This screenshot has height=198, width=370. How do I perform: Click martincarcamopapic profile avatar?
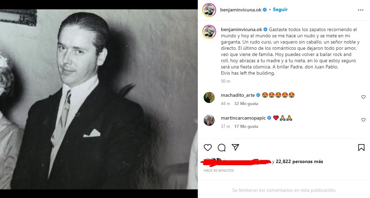coord(209,120)
